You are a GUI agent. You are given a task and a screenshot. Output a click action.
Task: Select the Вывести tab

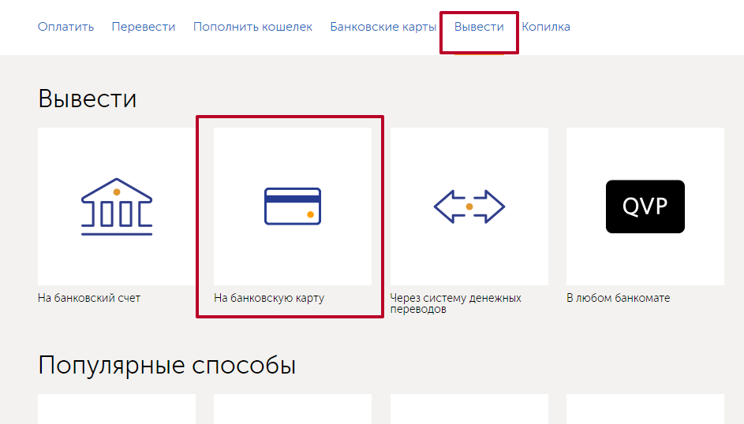pyautogui.click(x=479, y=27)
